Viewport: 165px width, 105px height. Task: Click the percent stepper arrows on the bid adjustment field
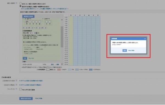37,33
